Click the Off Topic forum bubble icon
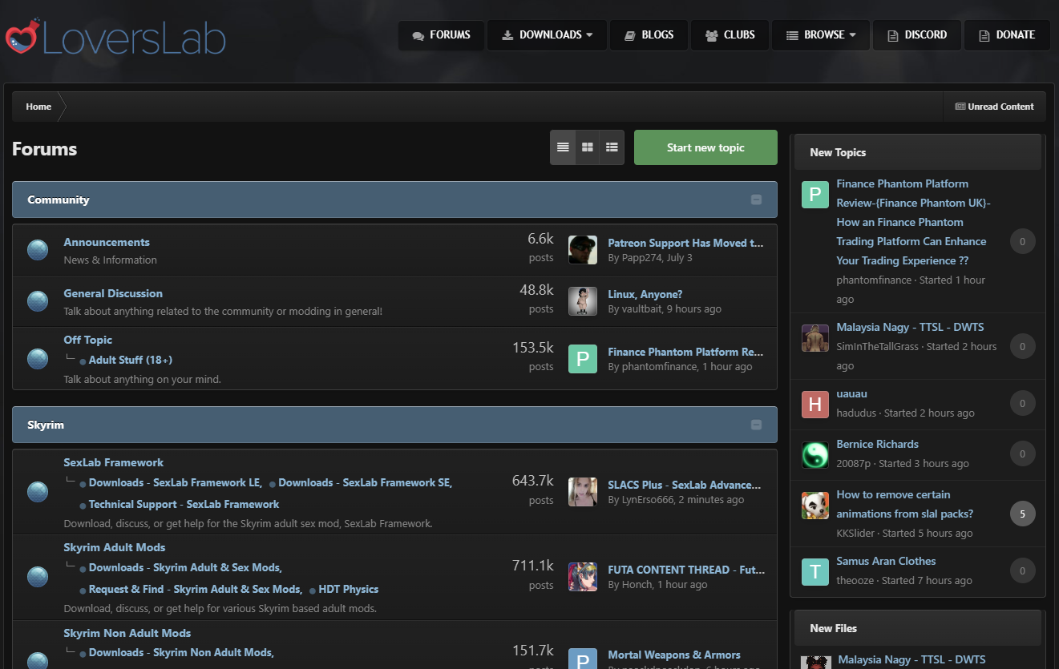1059x669 pixels. tap(38, 358)
